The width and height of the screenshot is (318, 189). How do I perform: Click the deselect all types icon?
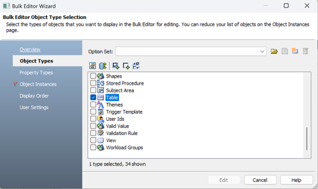pyautogui.click(x=126, y=66)
